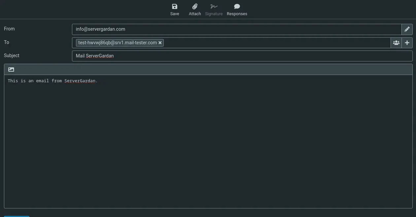Switch editor mode with image icon
This screenshot has height=217, width=416.
tap(11, 69)
